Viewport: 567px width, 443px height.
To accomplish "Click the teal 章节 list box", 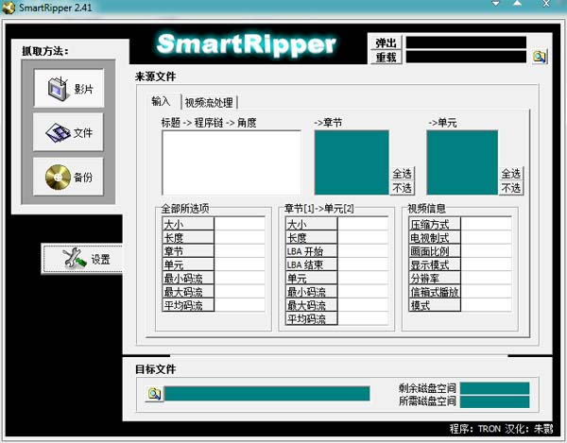I will [352, 162].
